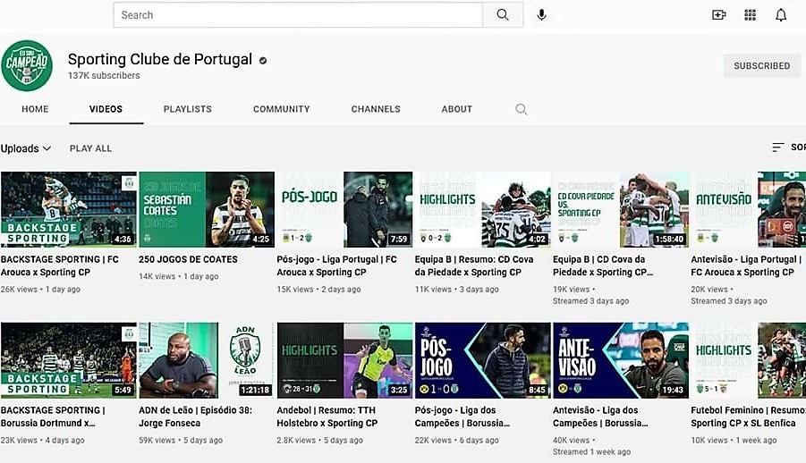Click the SUBSCRIBED button
This screenshot has height=463, width=806.
point(762,66)
